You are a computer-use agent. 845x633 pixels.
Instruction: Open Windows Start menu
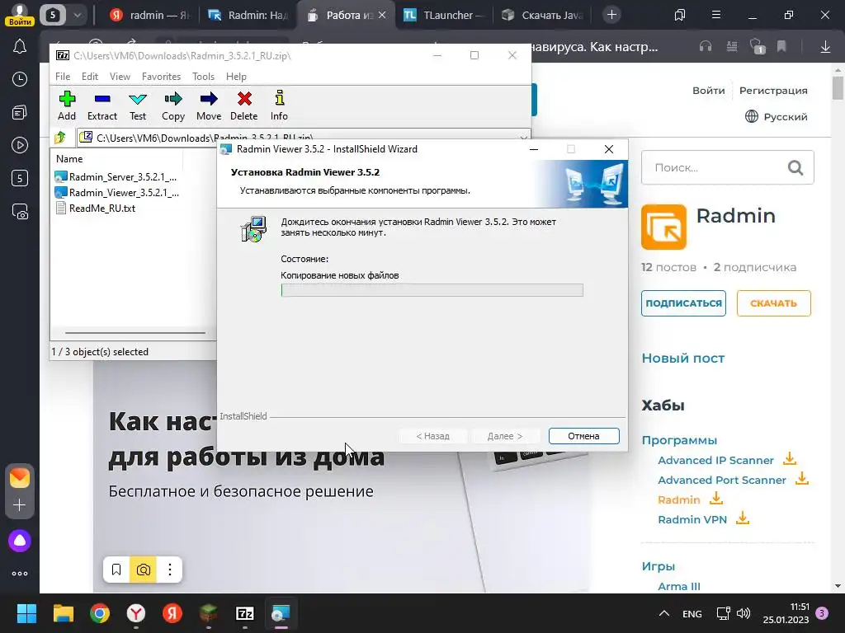point(26,613)
